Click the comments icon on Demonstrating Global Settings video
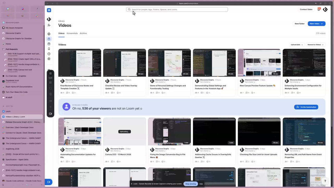Image resolution: width=334 pixels, height=188 pixels. click(202, 93)
